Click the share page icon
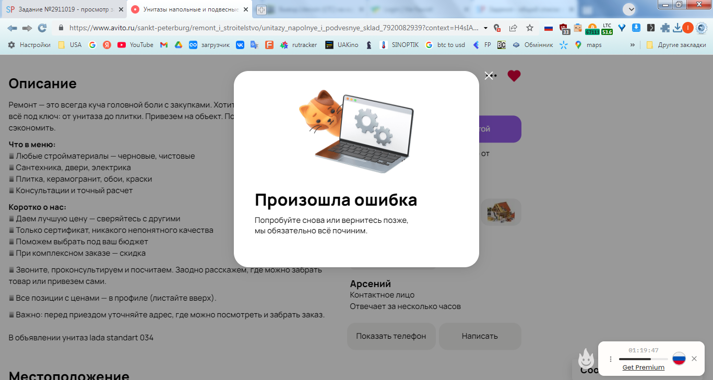This screenshot has height=380, width=713. click(513, 28)
